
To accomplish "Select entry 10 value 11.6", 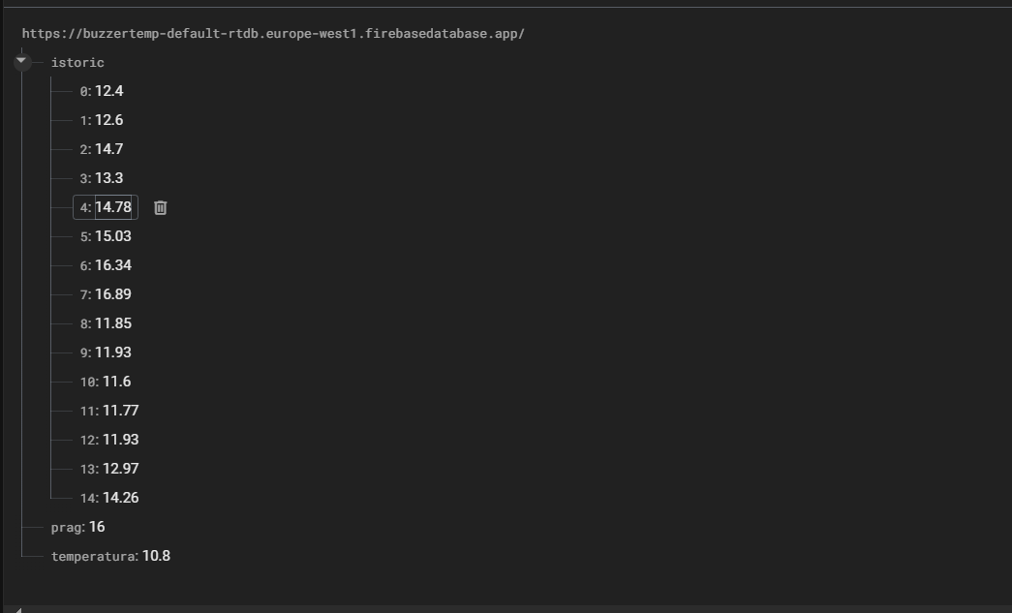I will (x=117, y=382).
